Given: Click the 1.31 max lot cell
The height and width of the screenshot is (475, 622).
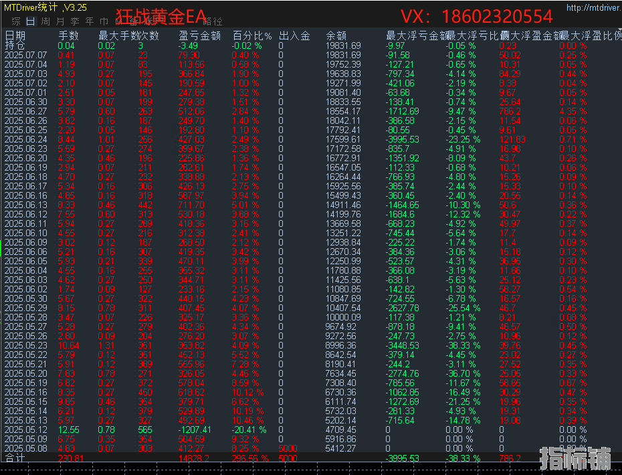Looking at the screenshot, I should point(106,345).
